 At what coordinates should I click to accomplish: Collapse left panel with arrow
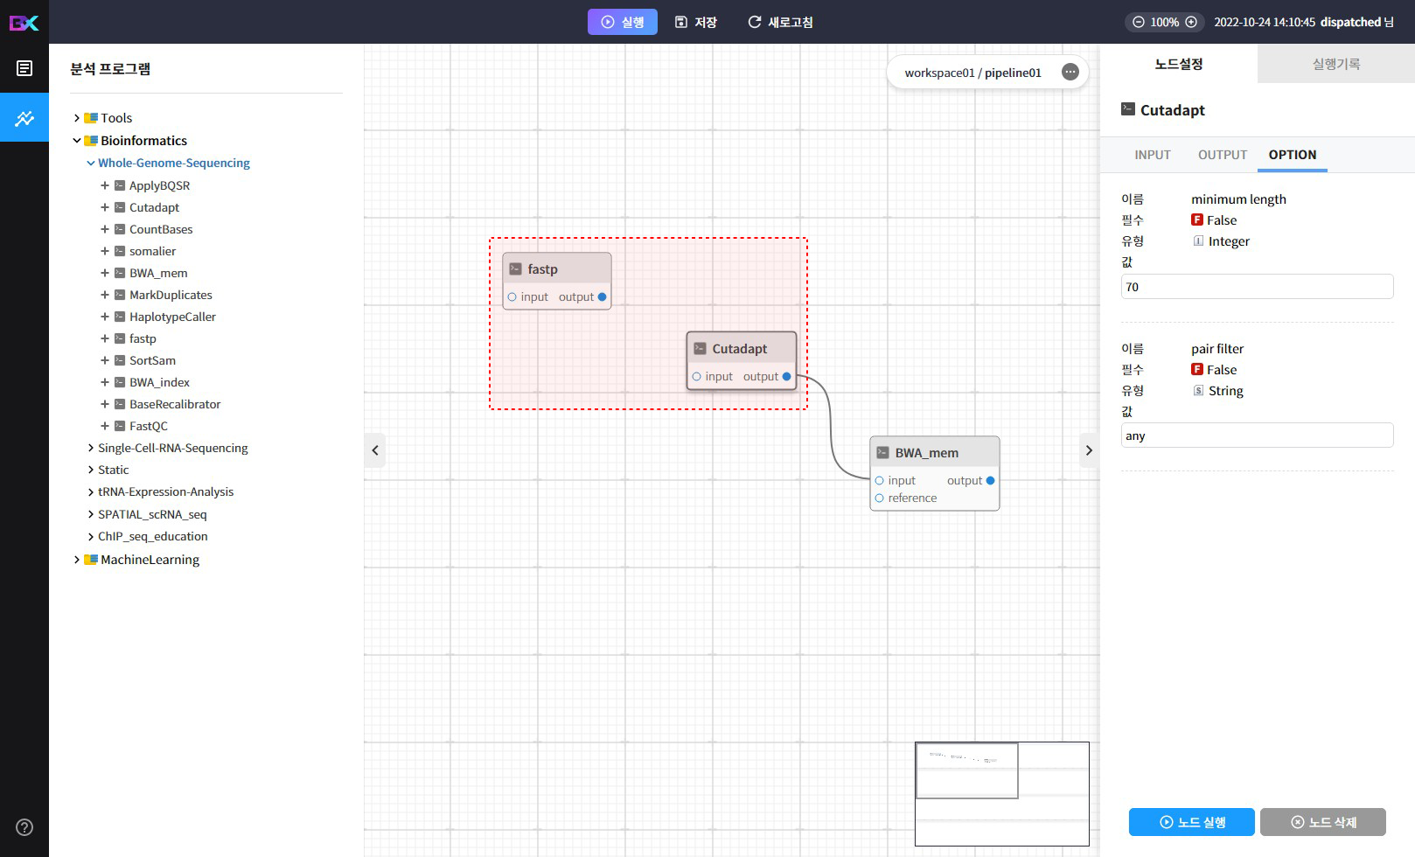click(375, 450)
